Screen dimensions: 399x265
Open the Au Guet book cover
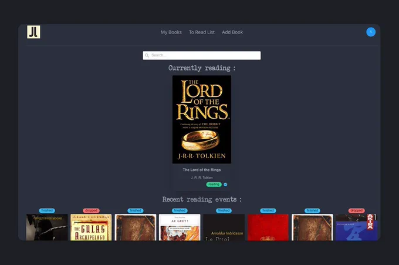[x=180, y=227]
